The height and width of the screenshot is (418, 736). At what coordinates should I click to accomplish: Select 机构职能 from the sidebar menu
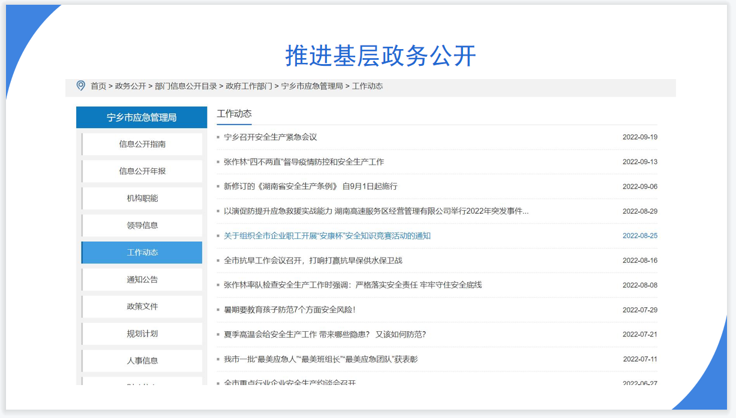click(142, 198)
